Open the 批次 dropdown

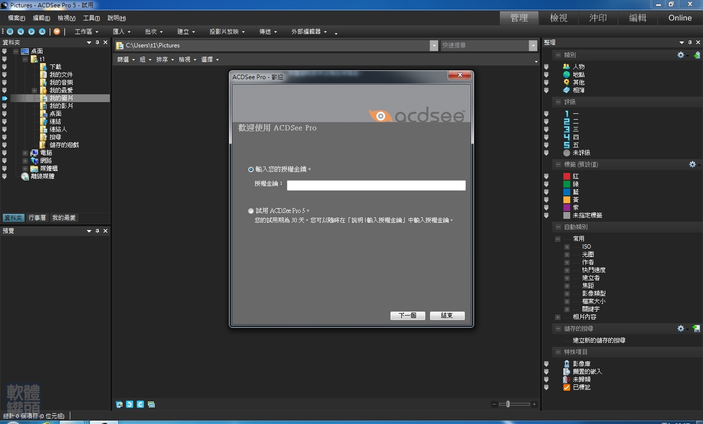pos(154,32)
